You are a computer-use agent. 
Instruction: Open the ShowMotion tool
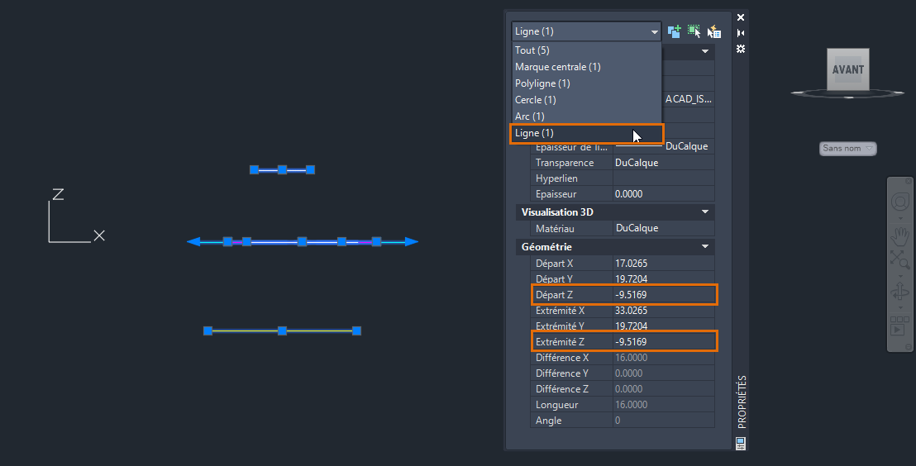click(899, 326)
